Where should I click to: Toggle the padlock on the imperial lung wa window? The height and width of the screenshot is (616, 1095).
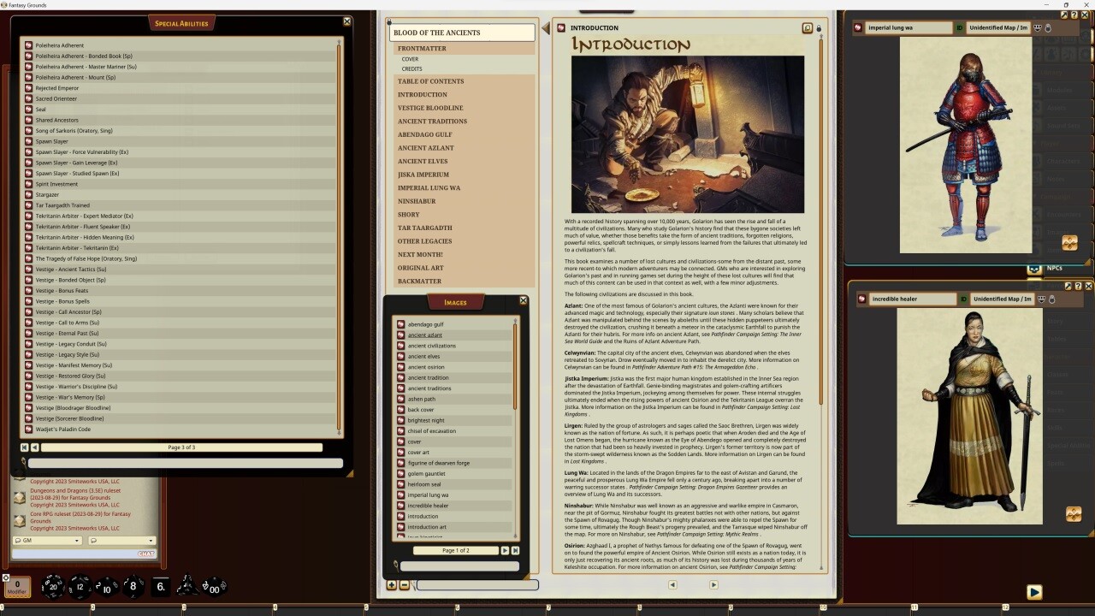pyautogui.click(x=1049, y=28)
